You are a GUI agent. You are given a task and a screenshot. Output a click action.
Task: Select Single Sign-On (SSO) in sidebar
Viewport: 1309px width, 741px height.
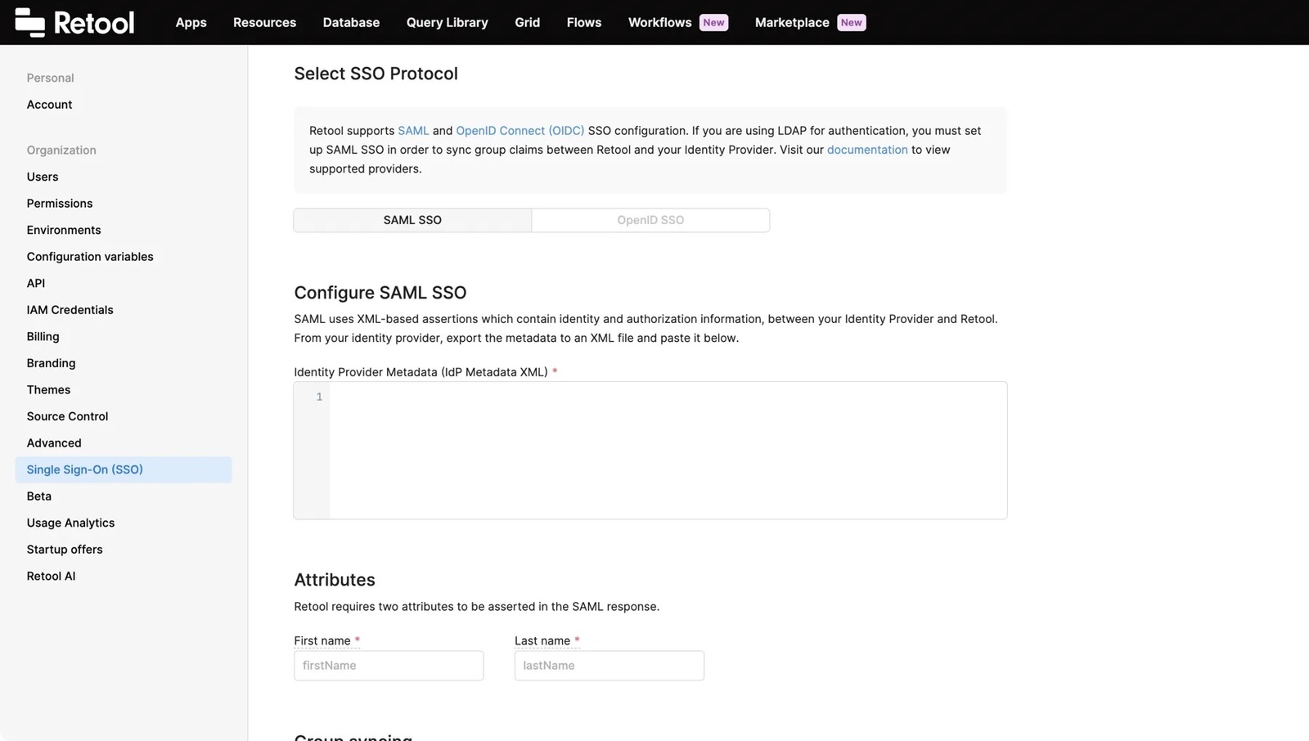(124, 469)
